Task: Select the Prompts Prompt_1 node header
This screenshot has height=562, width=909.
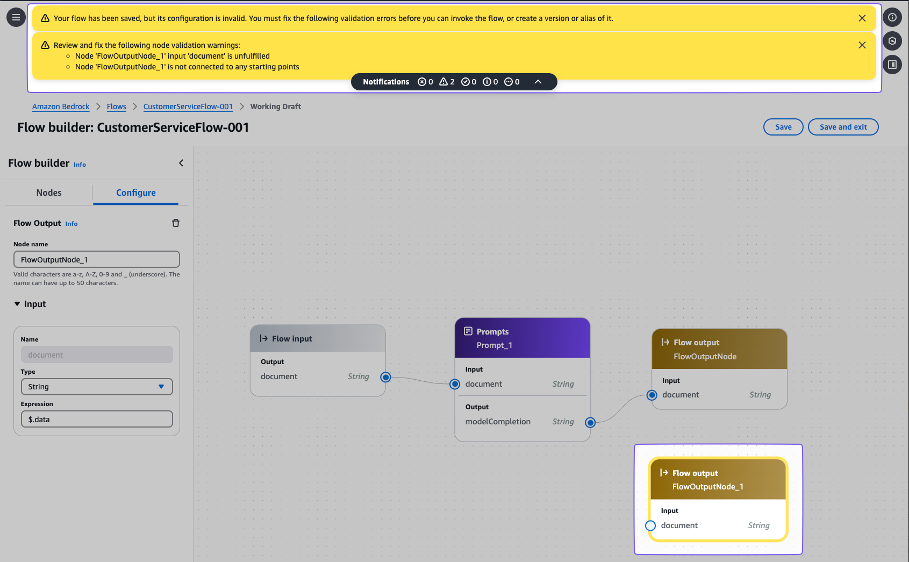Action: click(523, 338)
